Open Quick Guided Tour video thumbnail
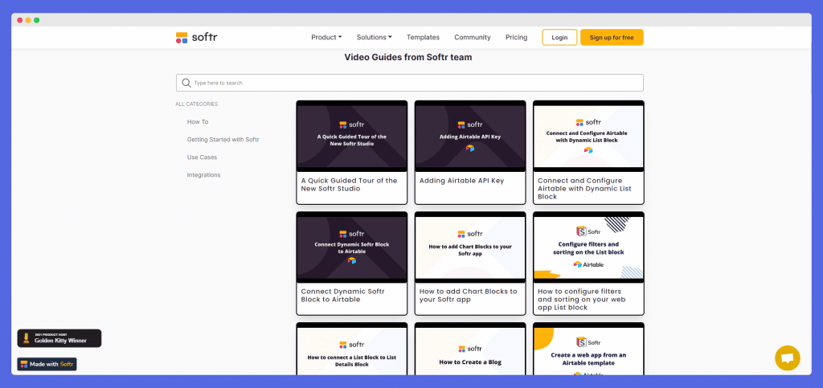The width and height of the screenshot is (823, 388). 352,137
